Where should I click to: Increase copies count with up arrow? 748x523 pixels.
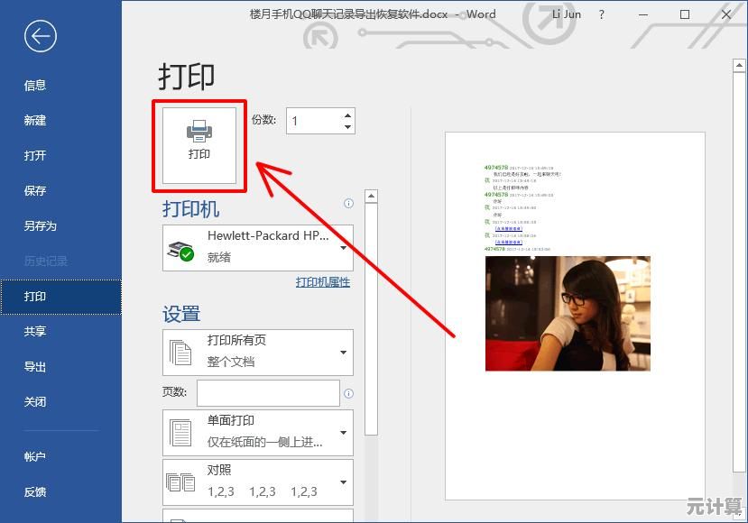click(x=348, y=115)
